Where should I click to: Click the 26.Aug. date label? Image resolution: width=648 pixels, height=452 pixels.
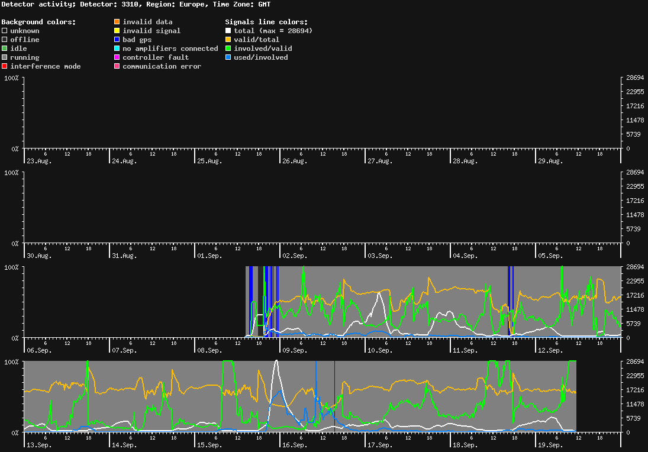295,161
